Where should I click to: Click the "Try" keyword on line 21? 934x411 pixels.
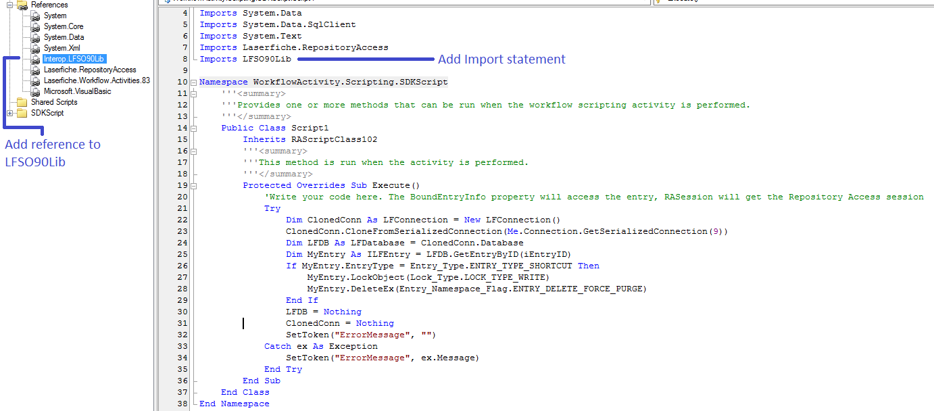click(272, 209)
